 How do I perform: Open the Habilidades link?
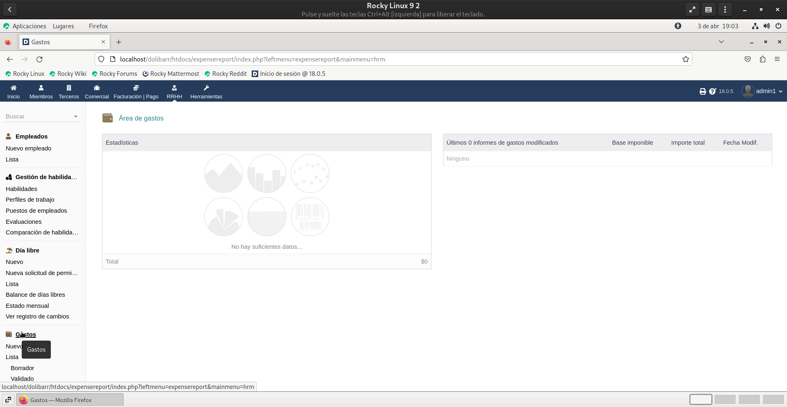pos(21,189)
